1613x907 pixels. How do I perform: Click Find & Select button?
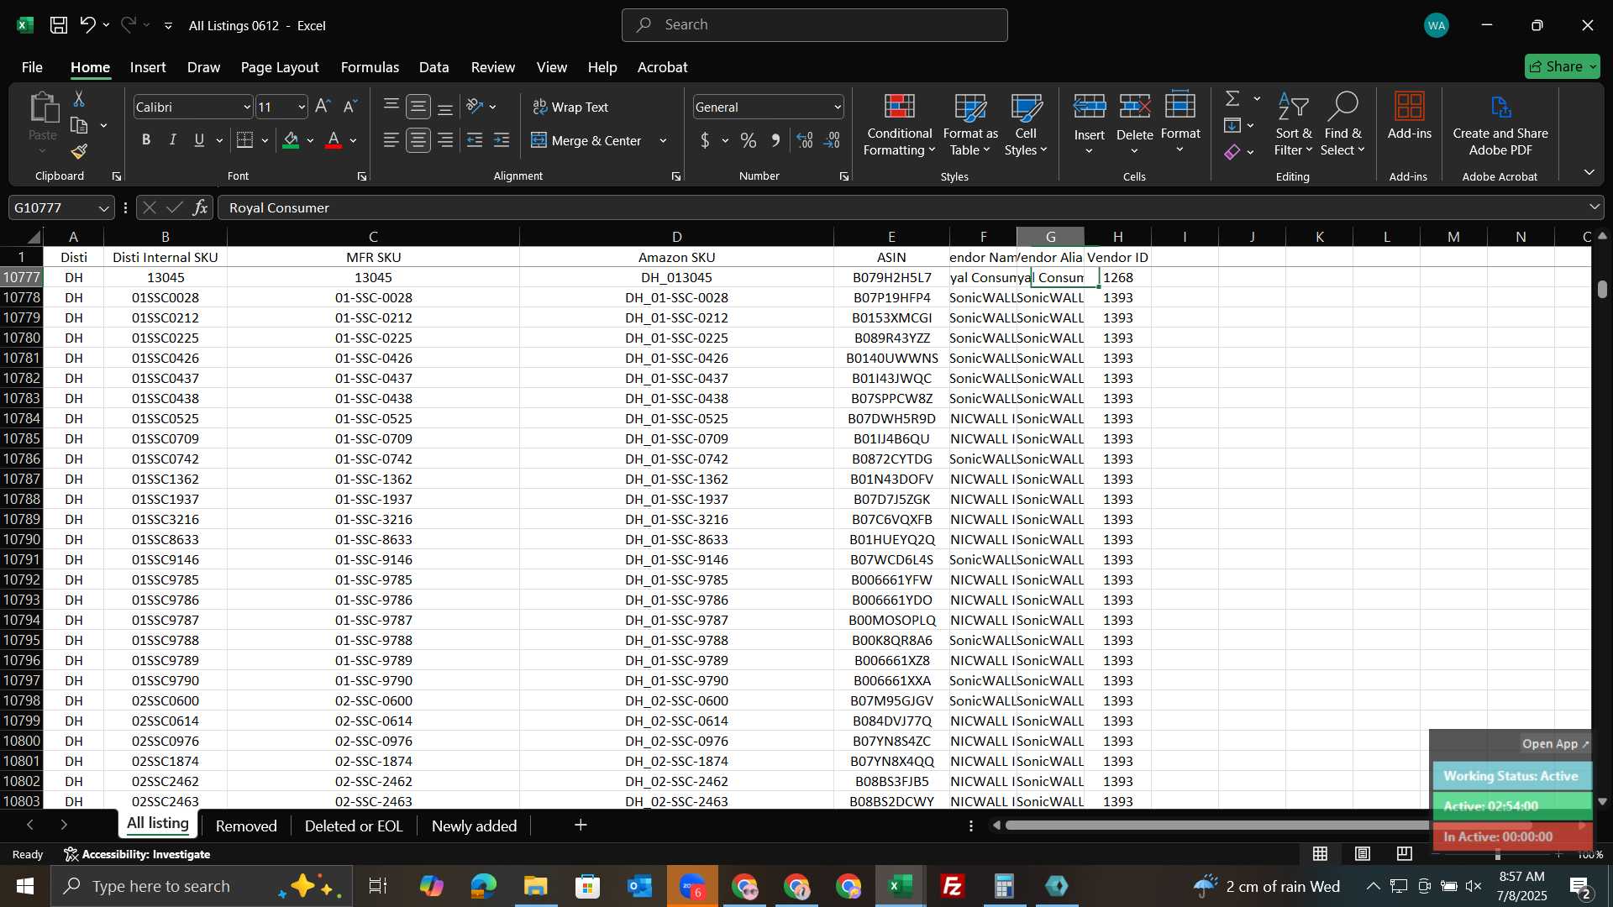1342,124
